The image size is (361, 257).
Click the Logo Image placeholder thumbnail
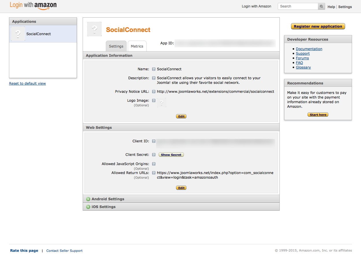pos(162,103)
